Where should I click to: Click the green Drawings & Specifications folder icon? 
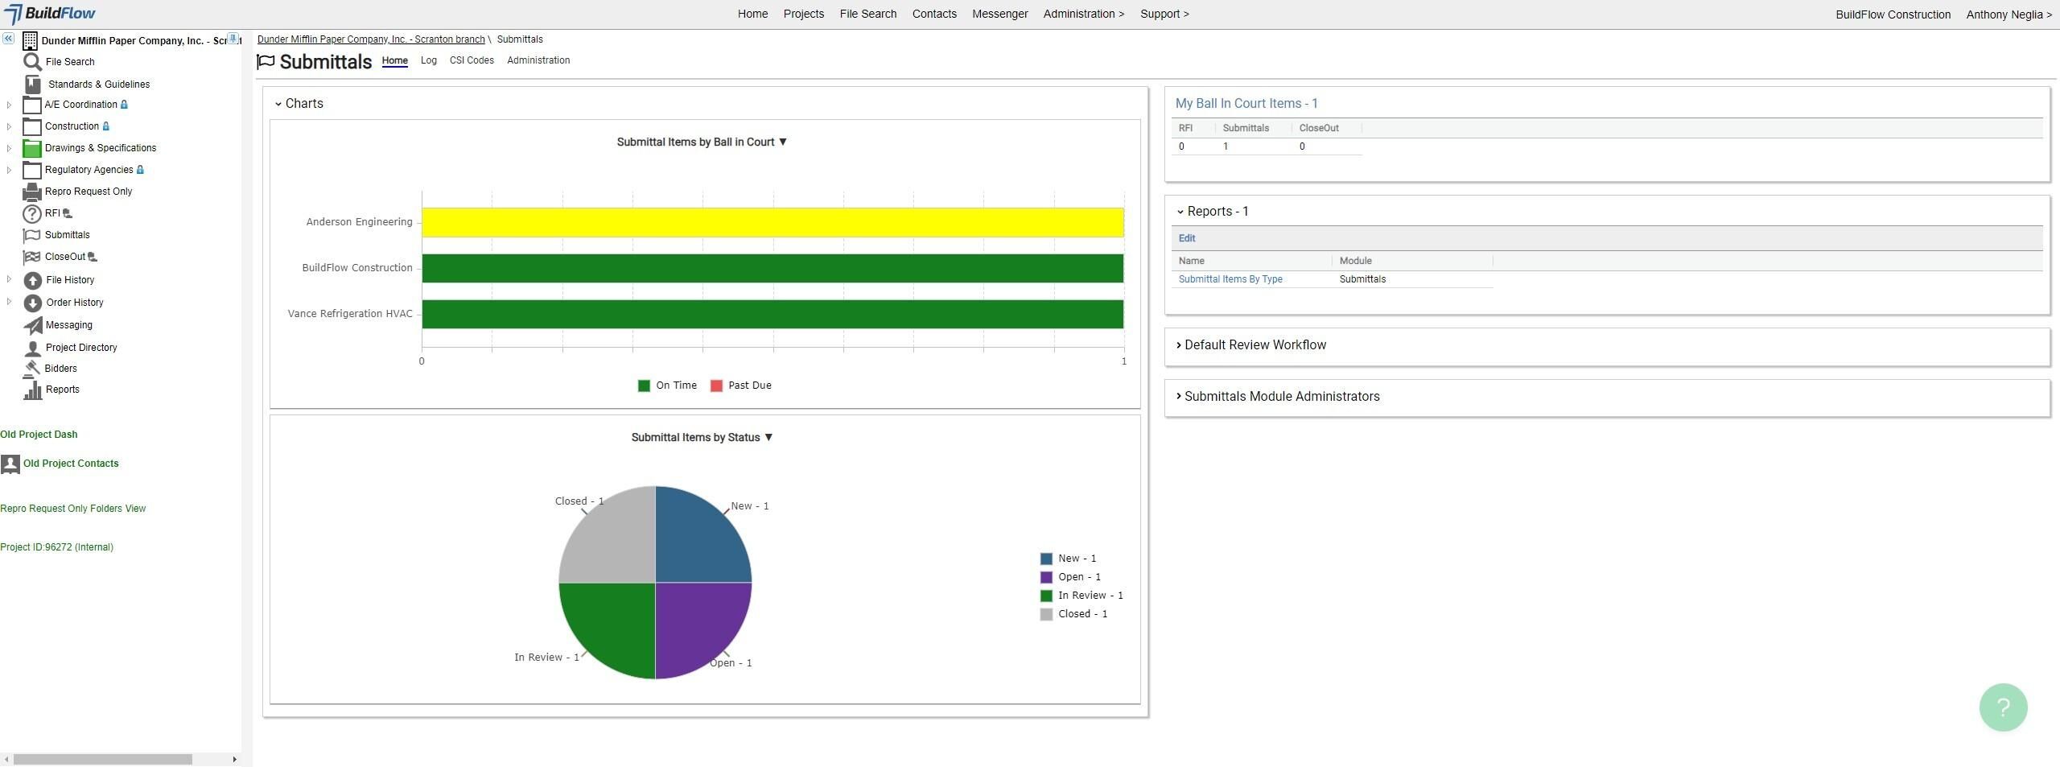click(x=32, y=148)
